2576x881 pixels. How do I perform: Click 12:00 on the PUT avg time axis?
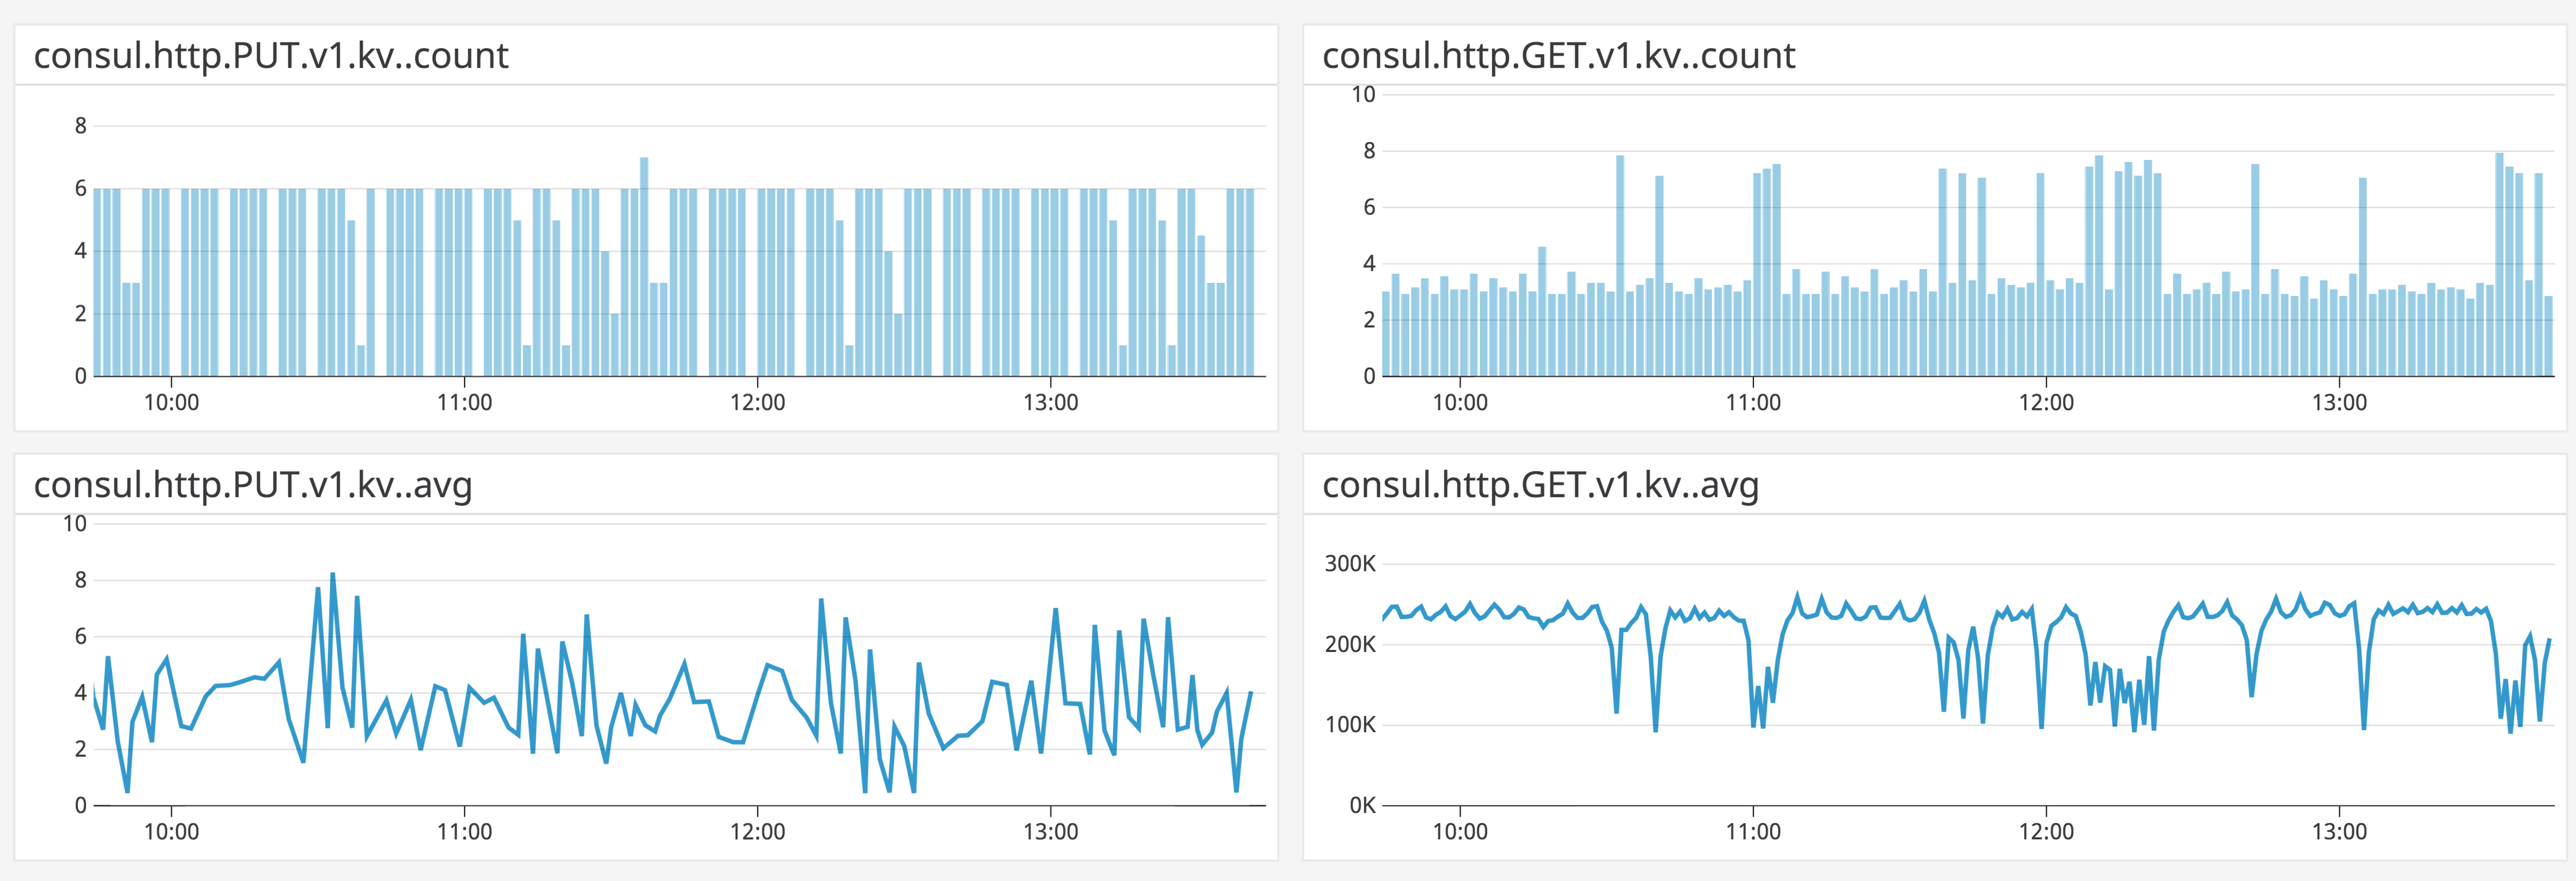(x=757, y=832)
